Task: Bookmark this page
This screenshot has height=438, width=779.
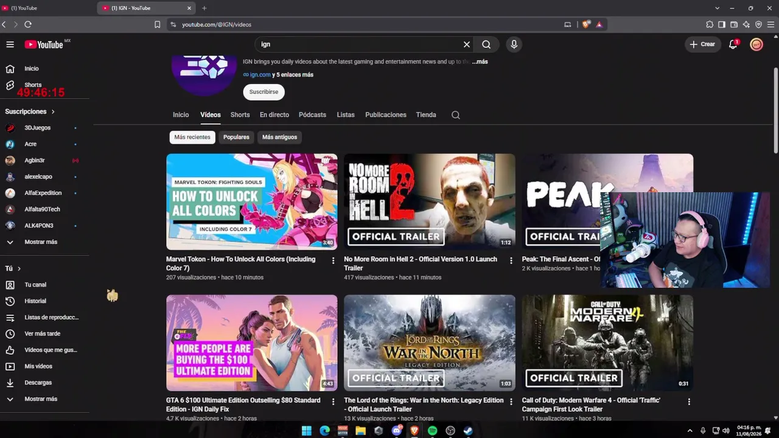Action: coord(157,24)
